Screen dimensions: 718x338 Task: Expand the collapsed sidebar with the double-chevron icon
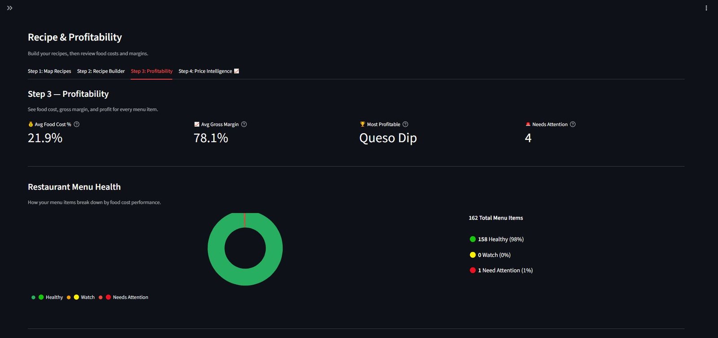(10, 8)
